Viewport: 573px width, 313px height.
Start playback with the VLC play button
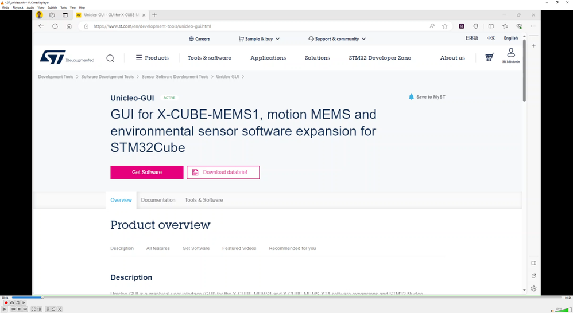(5, 309)
